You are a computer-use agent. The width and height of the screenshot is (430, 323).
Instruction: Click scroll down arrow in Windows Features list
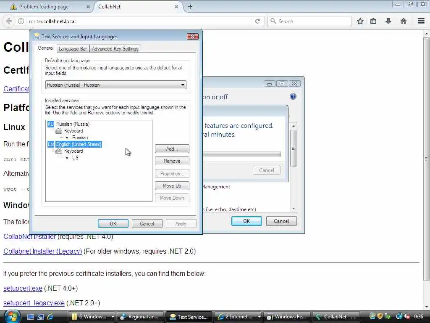point(294,209)
